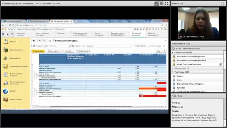The height and width of the screenshot is (128, 227).
Task: Click the button right of Настройки
Action: click(83, 51)
